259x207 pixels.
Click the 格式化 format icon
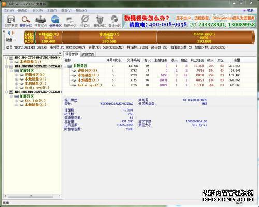click(85, 21)
